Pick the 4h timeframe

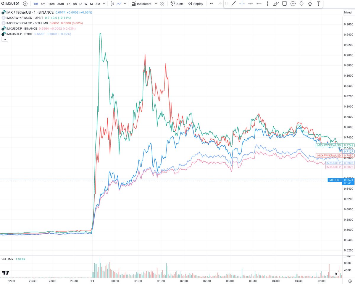tap(75, 4)
